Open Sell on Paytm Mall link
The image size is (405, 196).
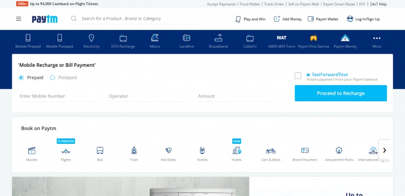[303, 4]
